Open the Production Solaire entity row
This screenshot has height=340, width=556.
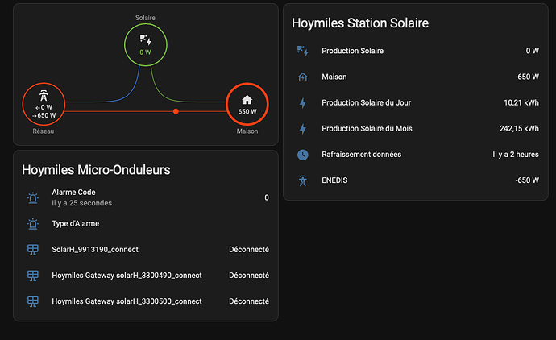(417, 51)
